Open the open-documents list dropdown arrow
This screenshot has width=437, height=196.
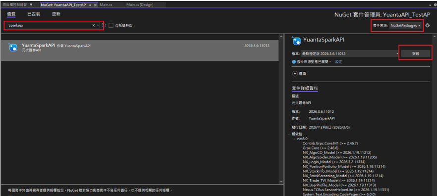(431, 5)
